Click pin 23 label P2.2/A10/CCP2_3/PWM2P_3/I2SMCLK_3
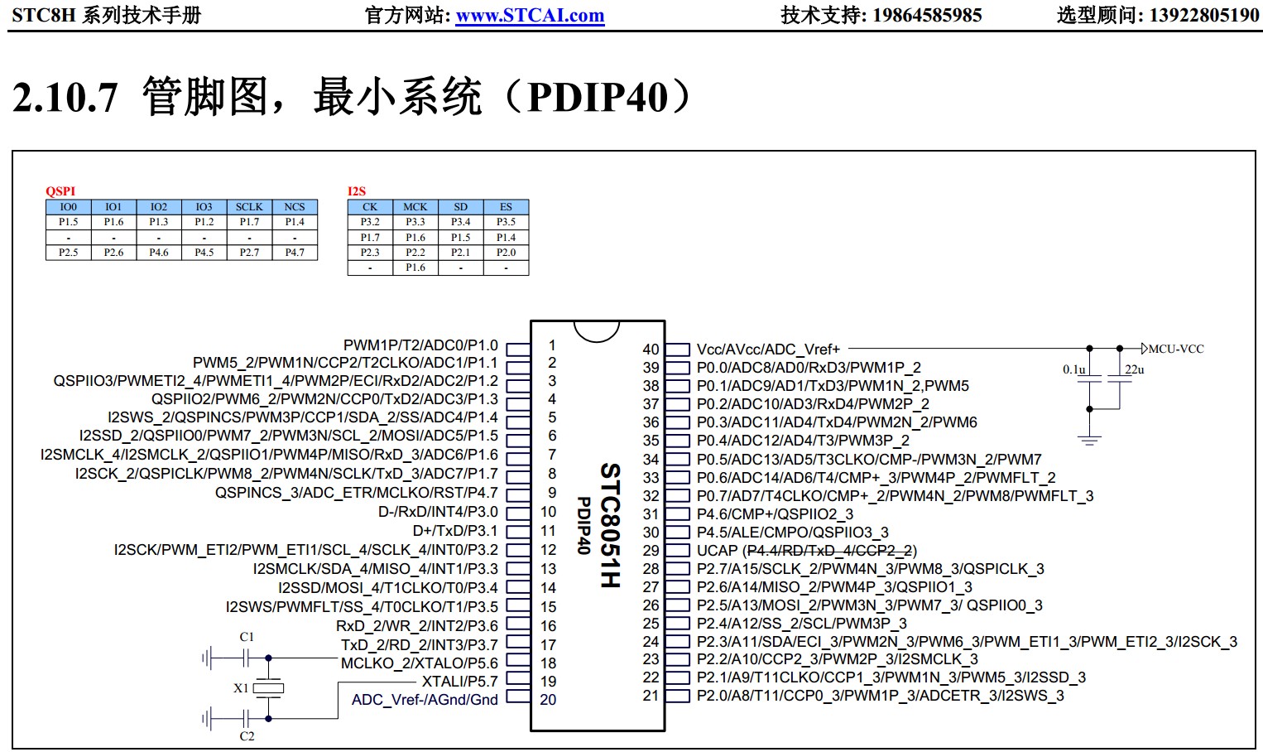 [x=837, y=659]
